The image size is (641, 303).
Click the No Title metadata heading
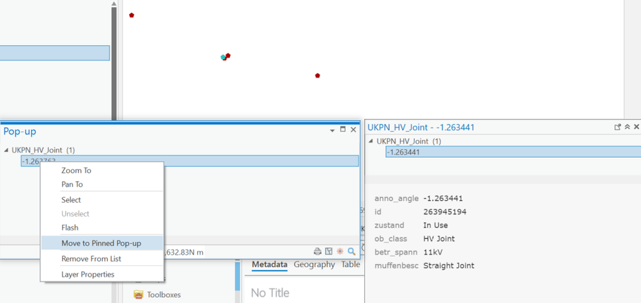(x=270, y=293)
